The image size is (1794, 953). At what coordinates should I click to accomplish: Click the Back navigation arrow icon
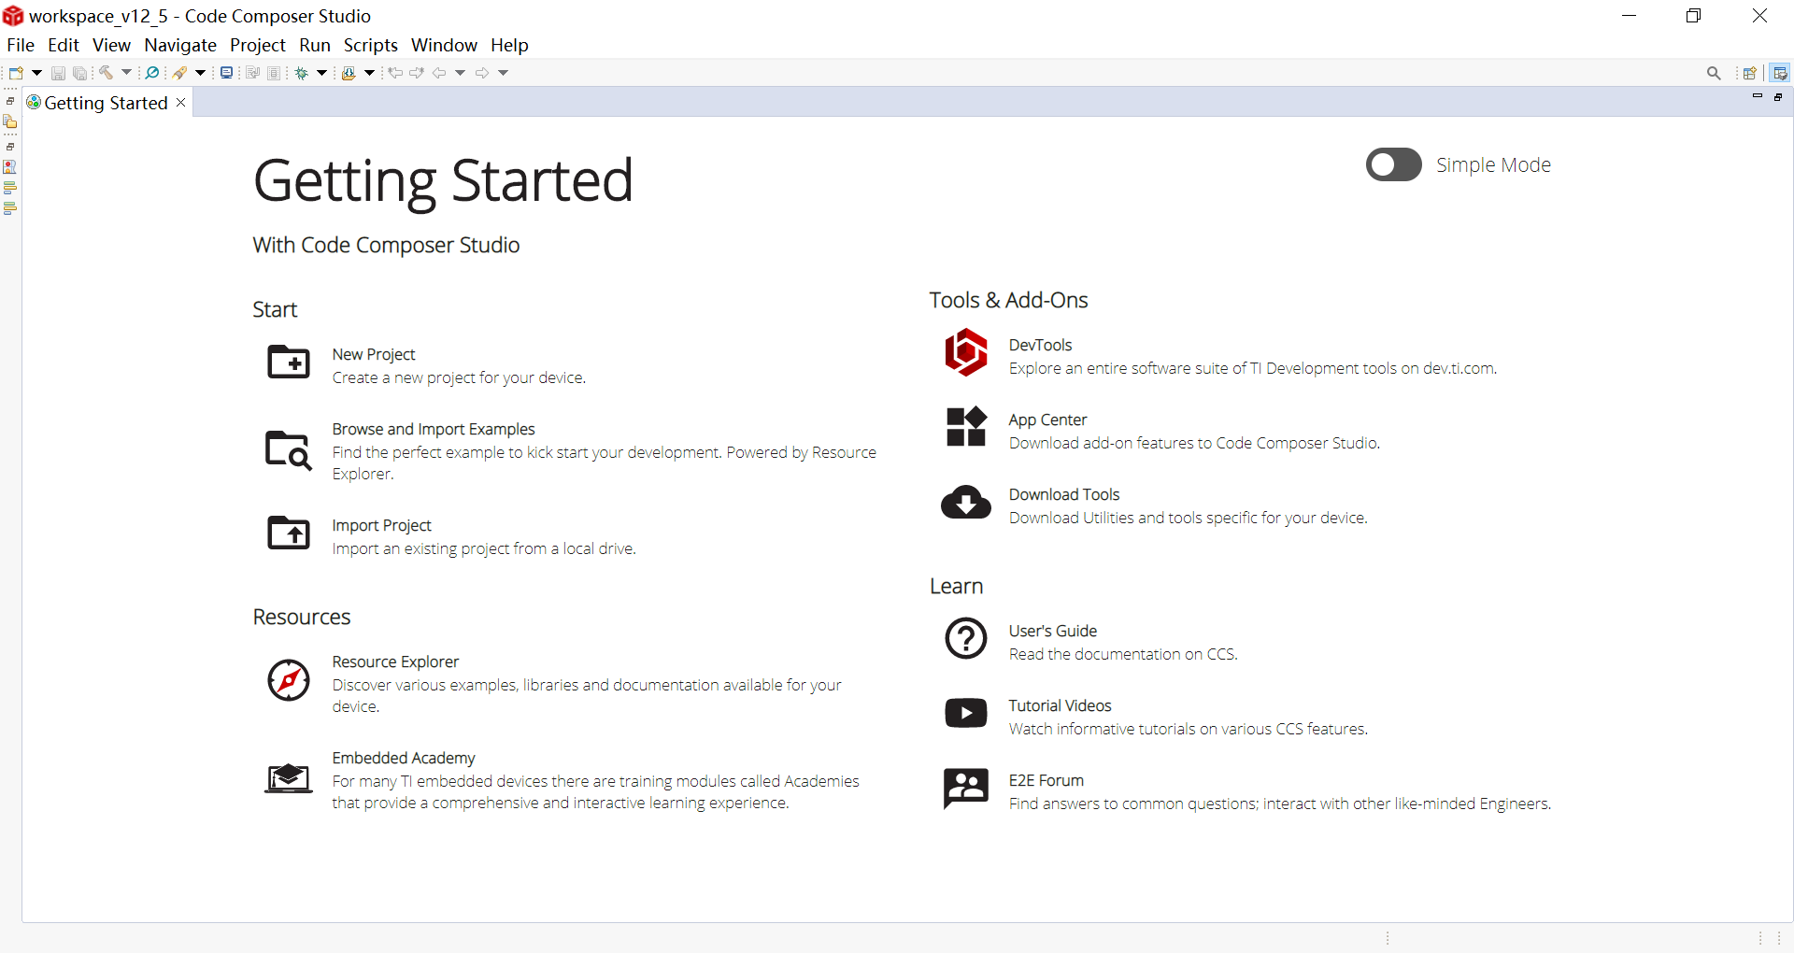coord(439,73)
